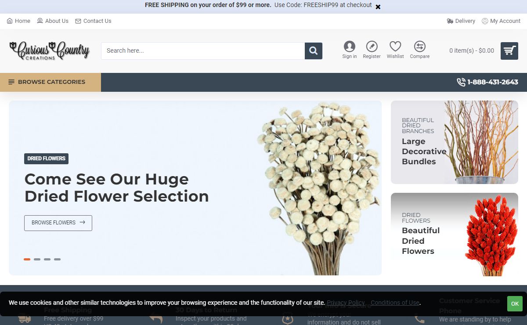Open the Privacy Policy link in the cookie bar
Image resolution: width=527 pixels, height=325 pixels.
coord(346,303)
